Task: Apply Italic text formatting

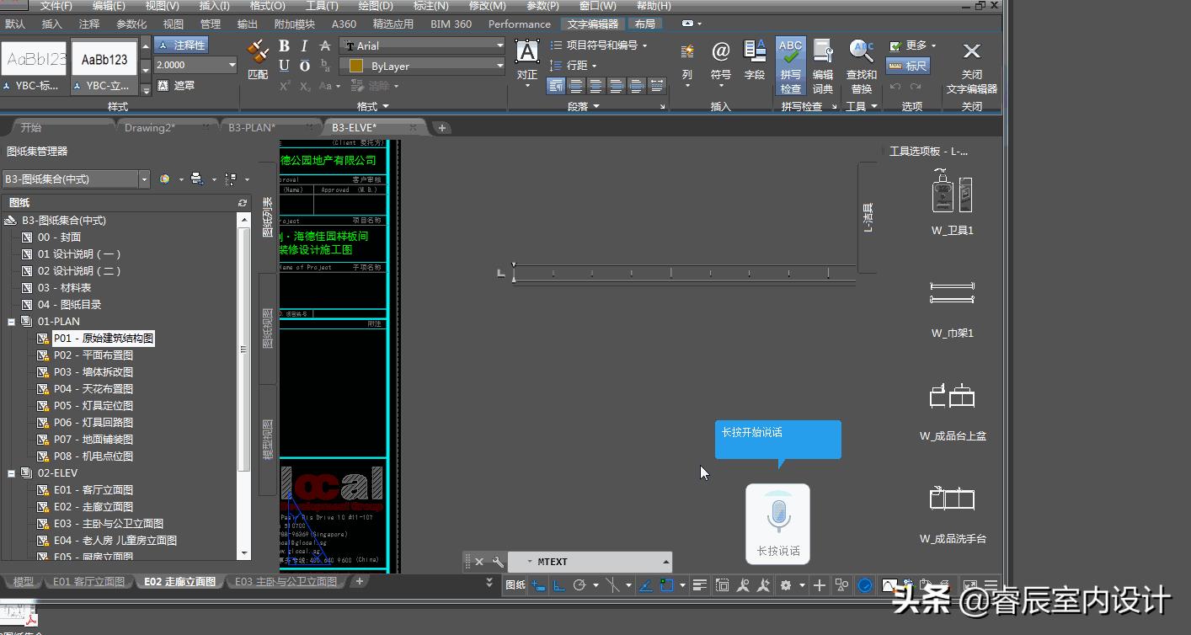Action: (x=304, y=46)
